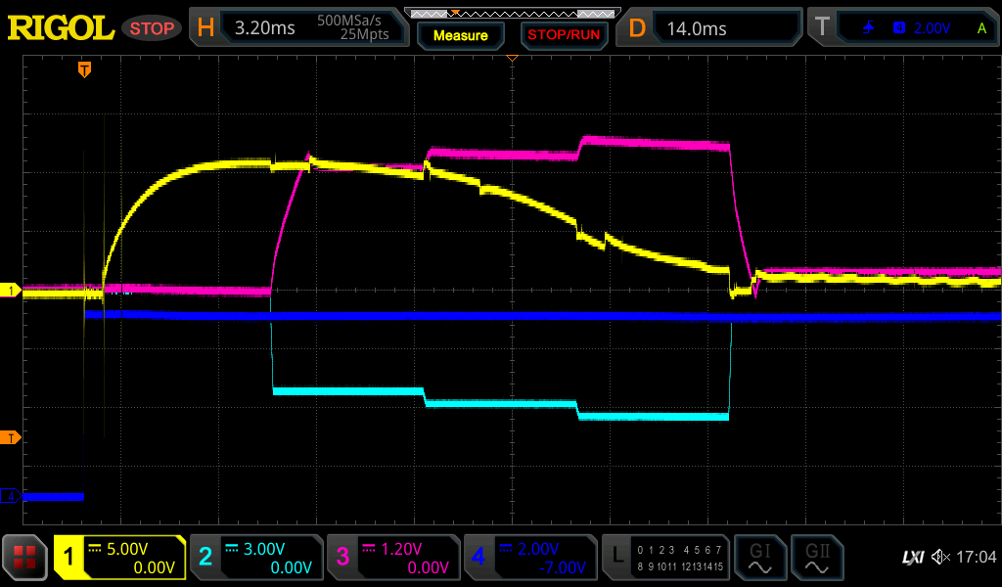Toggle channel 1 at 5.00V
1002x587 pixels.
click(119, 558)
